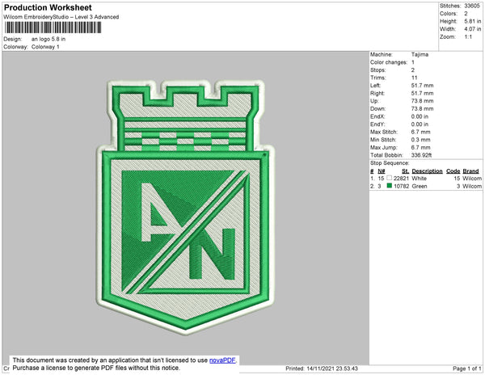
Task: Click the 'Stop Sequence:' heading
Action: [x=390, y=163]
